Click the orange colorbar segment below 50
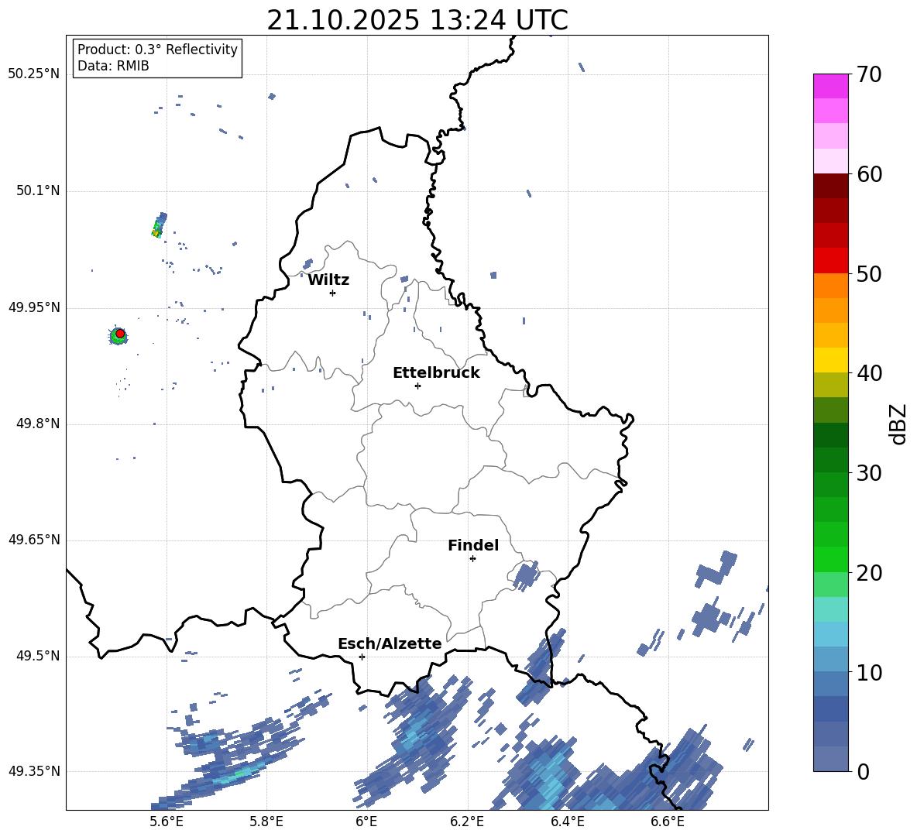 (x=830, y=285)
